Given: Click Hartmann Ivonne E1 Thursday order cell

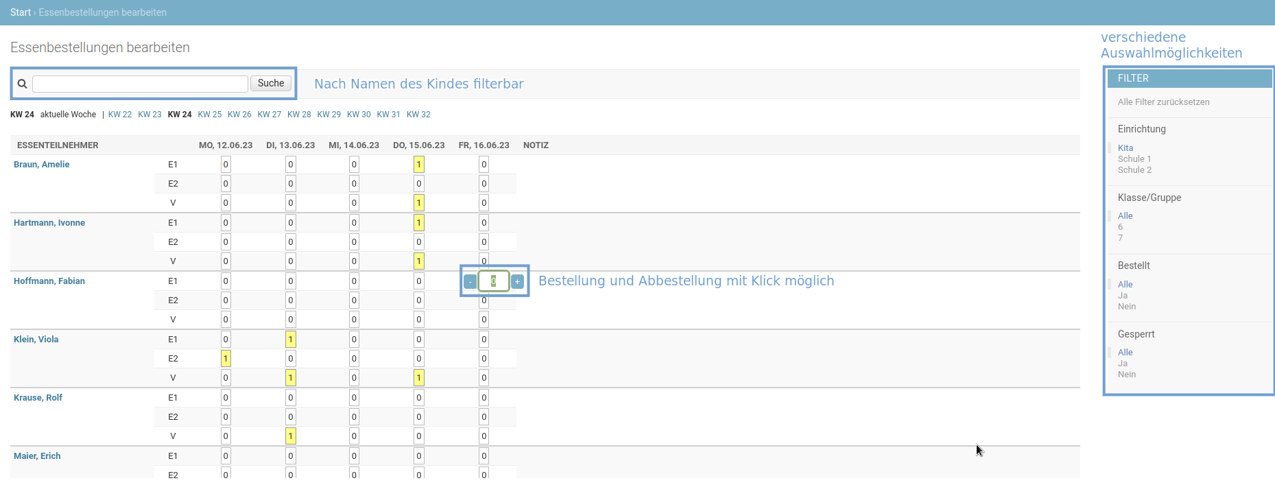Looking at the screenshot, I should 419,223.
